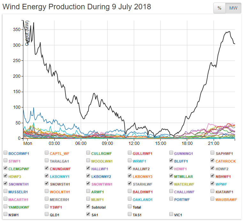Uncheck the CATHROCK series
Image resolution: width=244 pixels, height=221 pixels.
tap(213, 161)
